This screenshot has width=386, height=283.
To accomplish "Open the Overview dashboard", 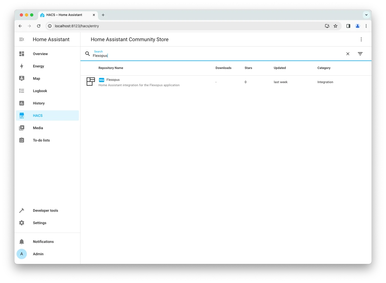I will [40, 54].
